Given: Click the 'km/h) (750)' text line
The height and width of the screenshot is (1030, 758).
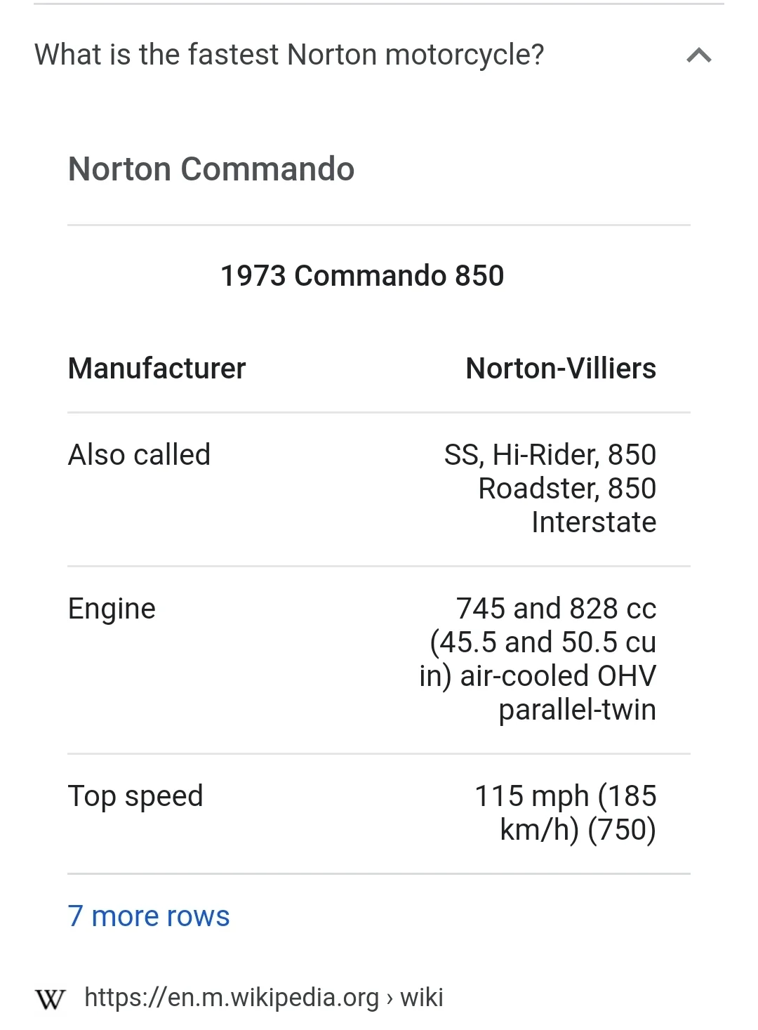Looking at the screenshot, I should tap(578, 830).
